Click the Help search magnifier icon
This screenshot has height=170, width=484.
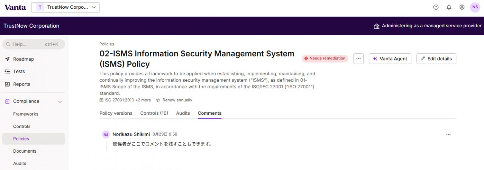pyautogui.click(x=8, y=44)
